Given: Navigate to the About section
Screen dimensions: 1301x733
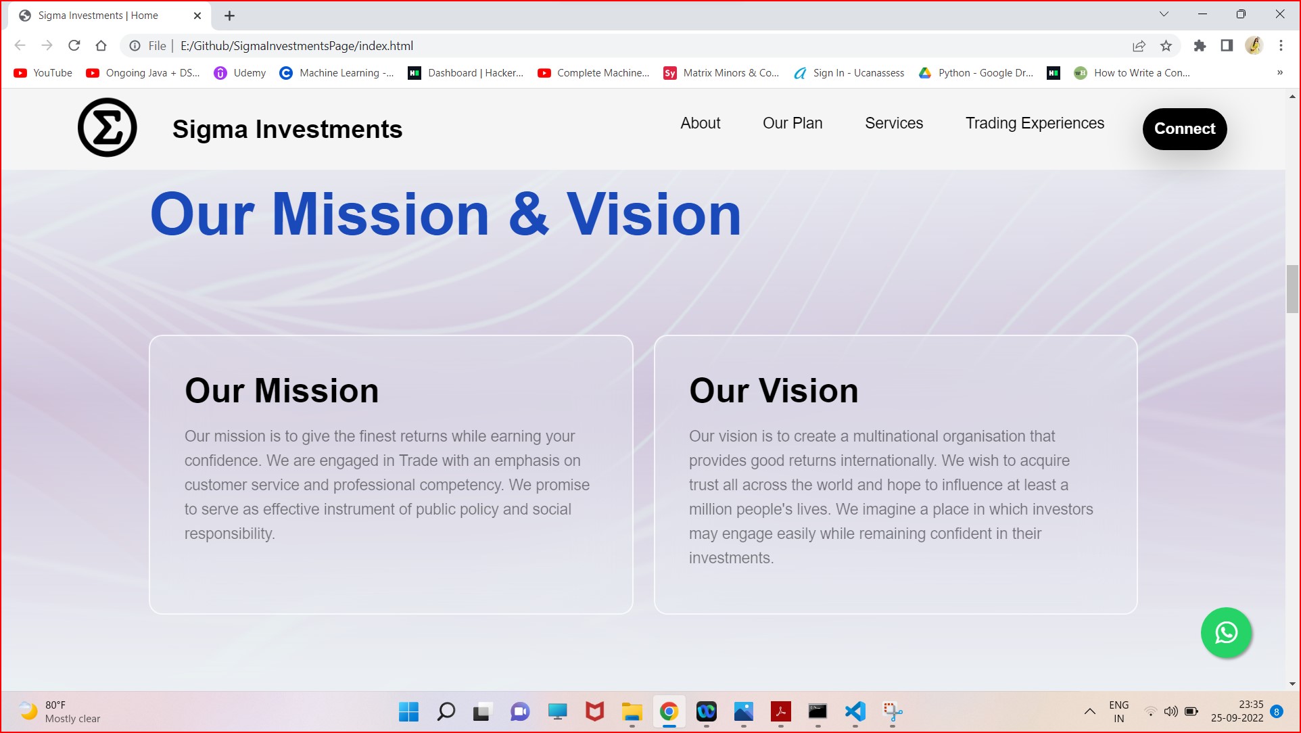Looking at the screenshot, I should (x=700, y=123).
